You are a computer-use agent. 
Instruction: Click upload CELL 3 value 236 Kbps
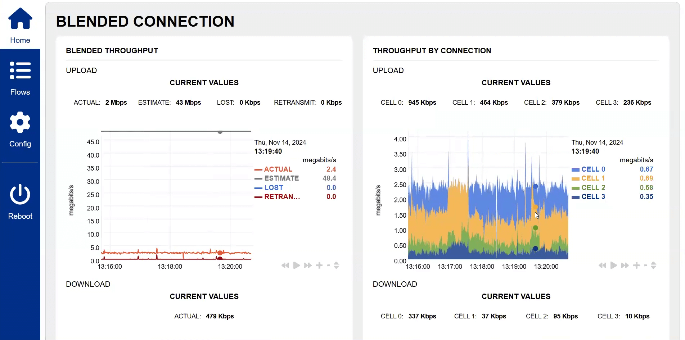[637, 103]
